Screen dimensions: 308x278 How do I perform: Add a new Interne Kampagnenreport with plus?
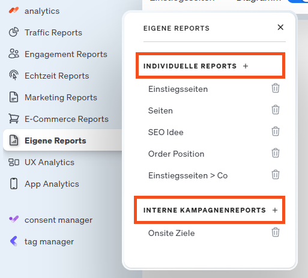point(275,210)
